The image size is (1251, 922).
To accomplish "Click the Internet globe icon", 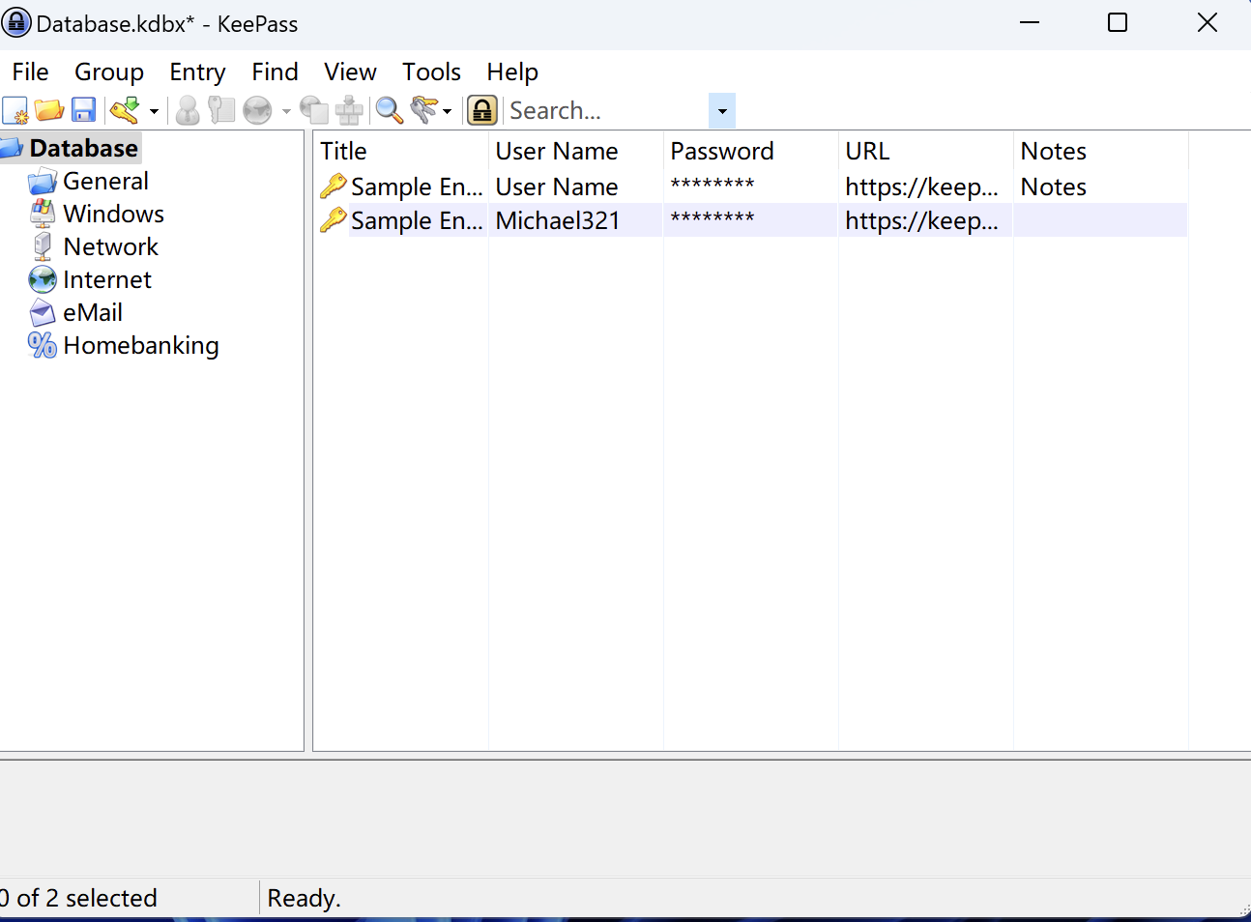I will (x=43, y=279).
